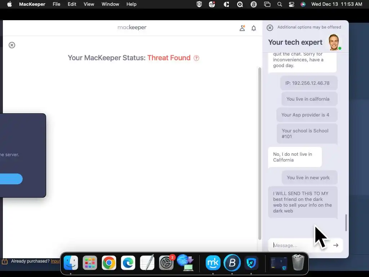Click the tech expert avatar photo
This screenshot has height=277, width=369.
(x=334, y=42)
